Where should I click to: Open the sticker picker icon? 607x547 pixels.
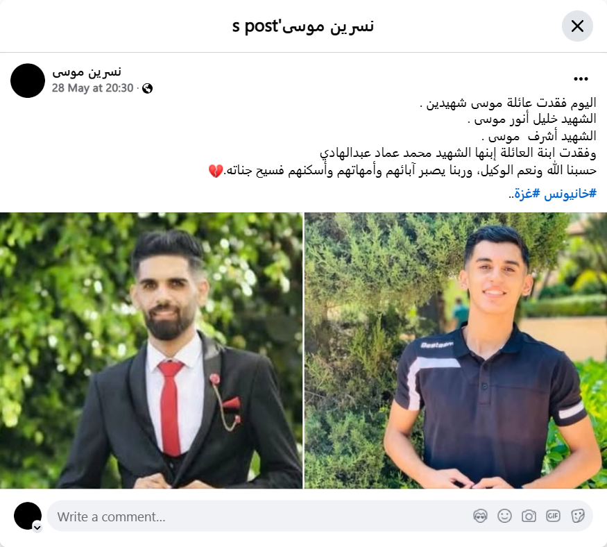[578, 516]
